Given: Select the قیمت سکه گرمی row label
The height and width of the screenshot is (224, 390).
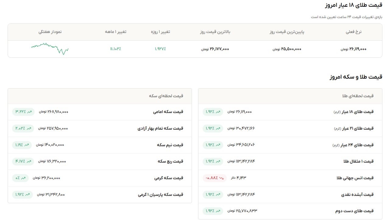Looking at the screenshot, I should [x=169, y=178].
